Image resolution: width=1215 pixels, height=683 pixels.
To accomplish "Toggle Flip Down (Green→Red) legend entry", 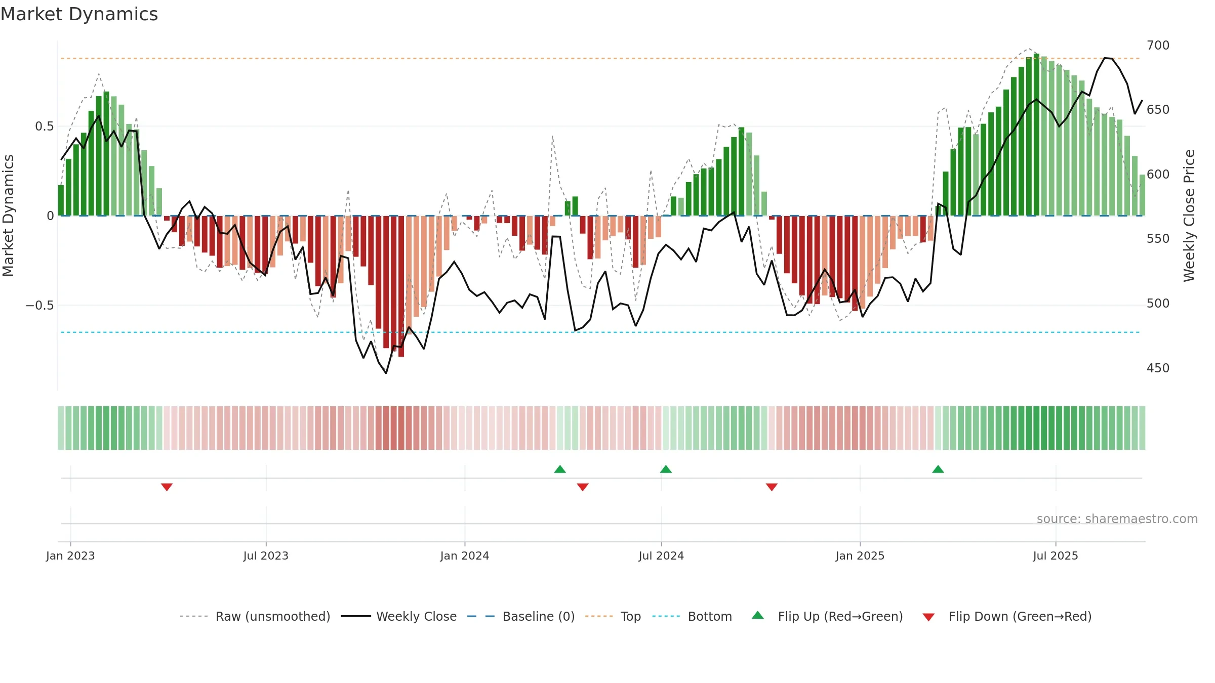I will coord(1007,616).
